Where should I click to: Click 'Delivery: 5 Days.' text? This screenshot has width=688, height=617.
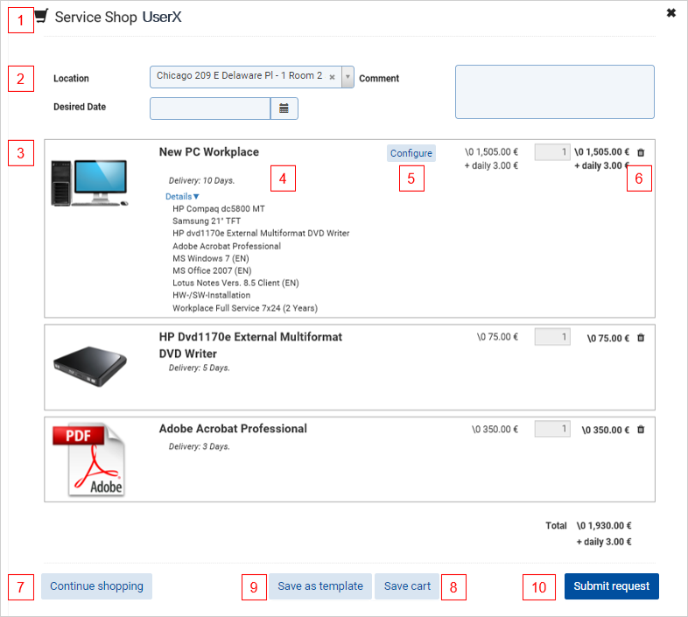200,368
